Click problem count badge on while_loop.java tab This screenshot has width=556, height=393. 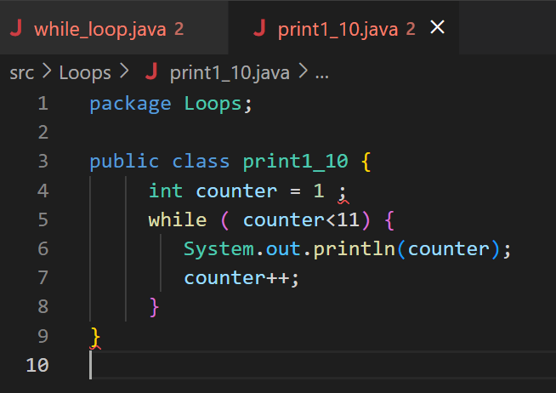click(179, 29)
